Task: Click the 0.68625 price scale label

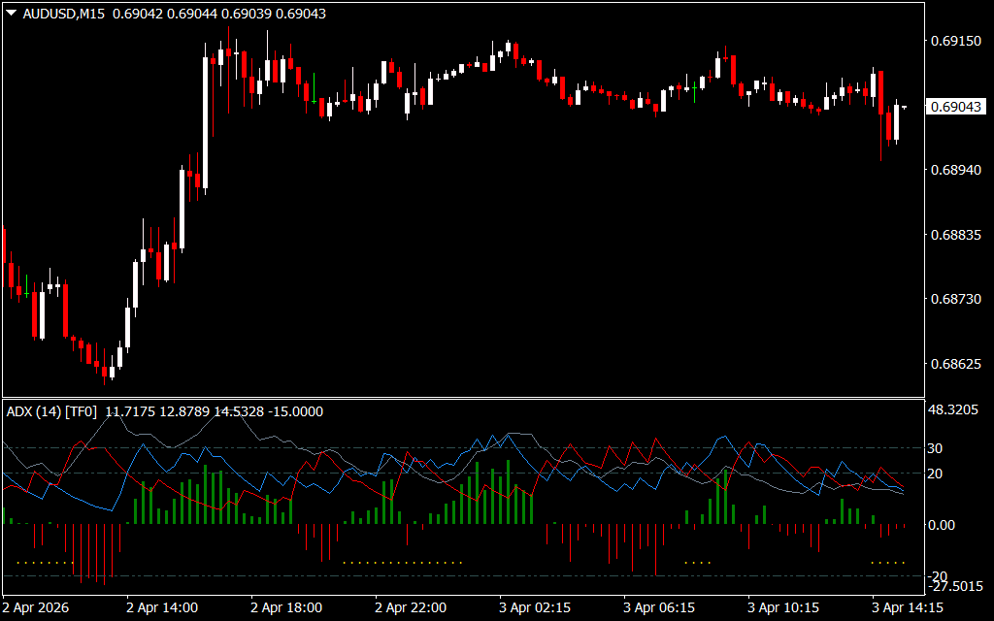Action: [x=955, y=365]
